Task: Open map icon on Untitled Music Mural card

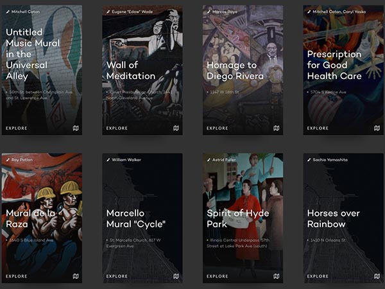Action: tap(76, 128)
